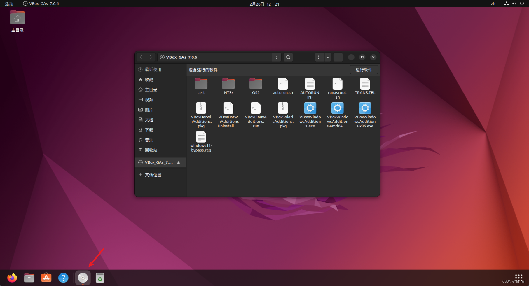Go to Home (主目录) in sidebar

point(160,90)
